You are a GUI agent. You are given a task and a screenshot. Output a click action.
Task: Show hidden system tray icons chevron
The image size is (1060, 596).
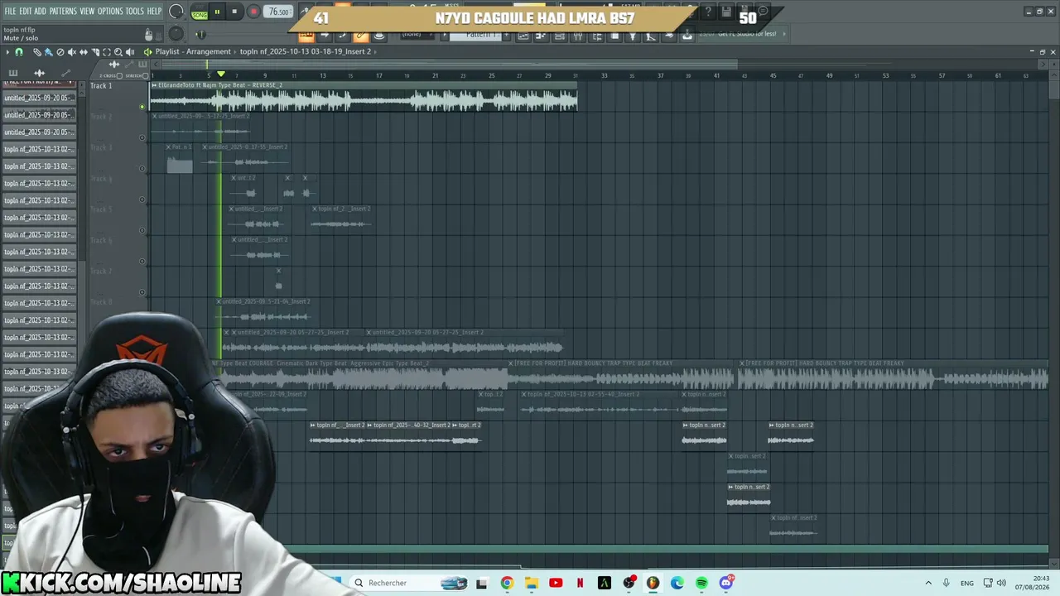928,583
